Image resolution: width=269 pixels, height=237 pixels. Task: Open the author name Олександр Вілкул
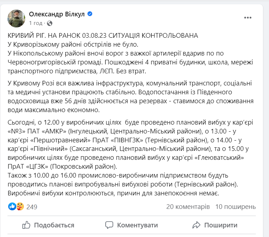58,14
